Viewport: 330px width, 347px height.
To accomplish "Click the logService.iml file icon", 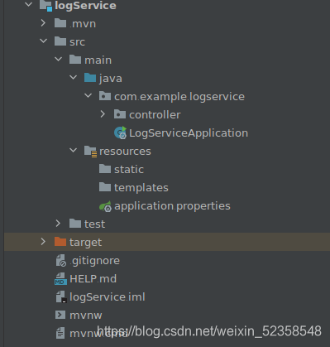I will 61,296.
